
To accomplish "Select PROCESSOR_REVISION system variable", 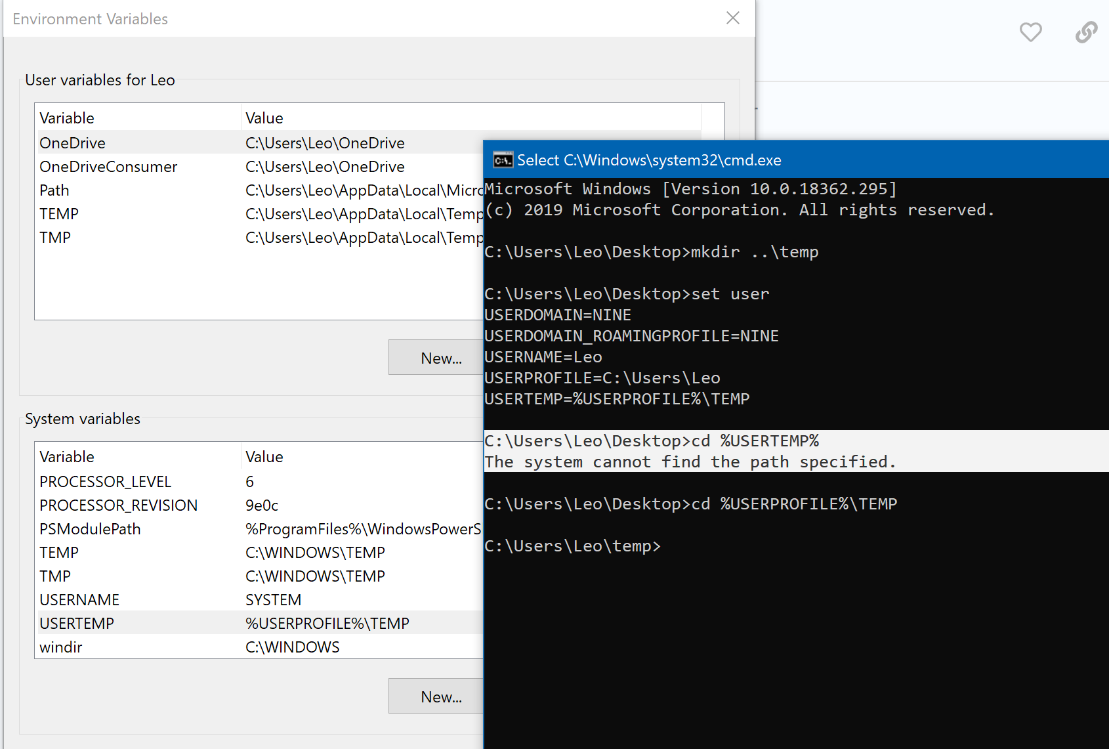I will 259,505.
